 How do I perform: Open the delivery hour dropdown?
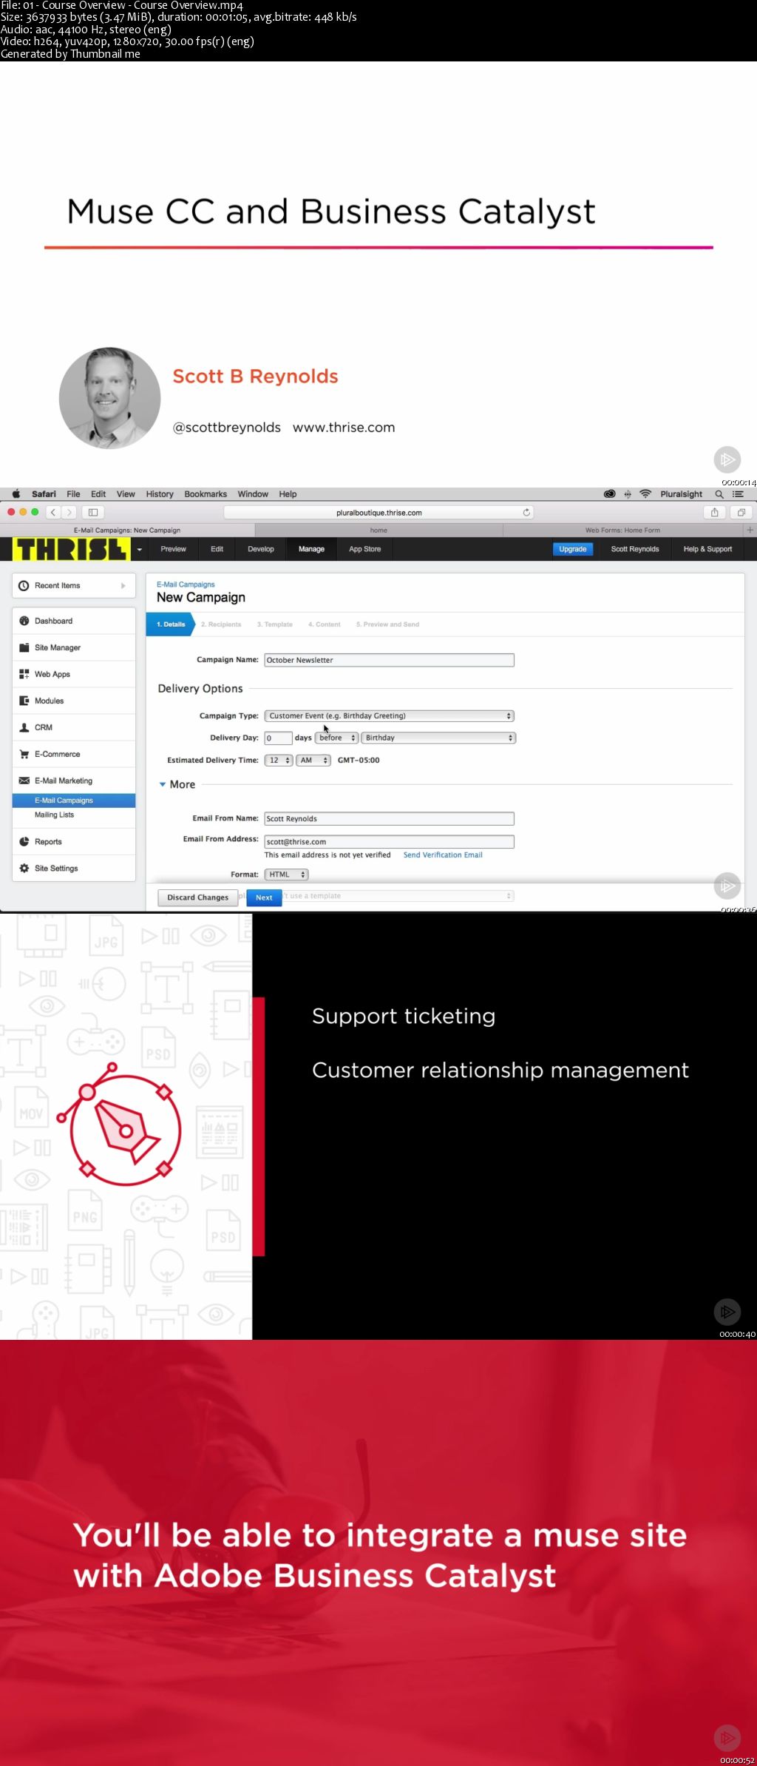click(279, 760)
